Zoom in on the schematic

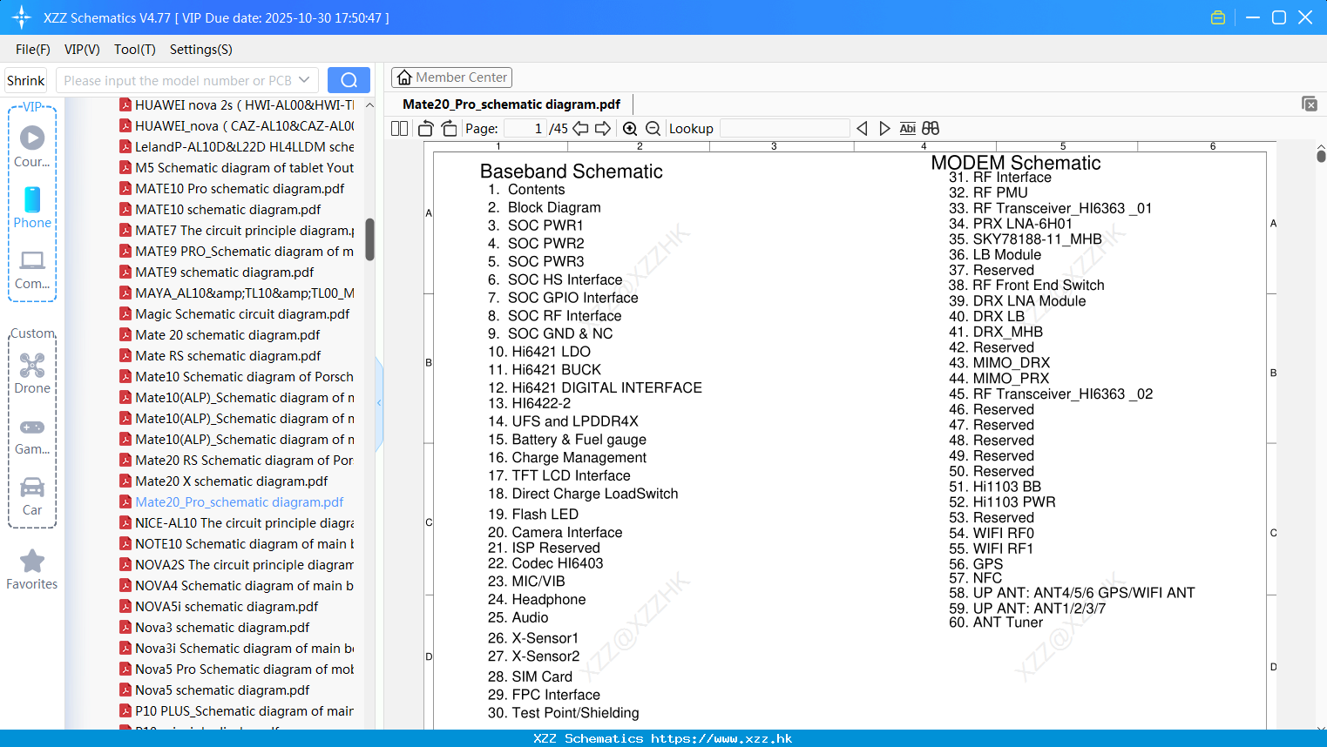pyautogui.click(x=630, y=129)
